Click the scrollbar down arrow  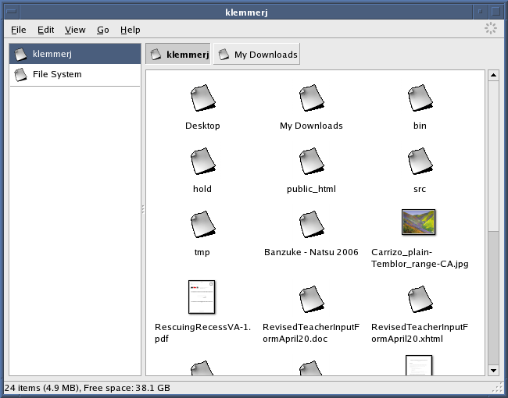(x=493, y=371)
